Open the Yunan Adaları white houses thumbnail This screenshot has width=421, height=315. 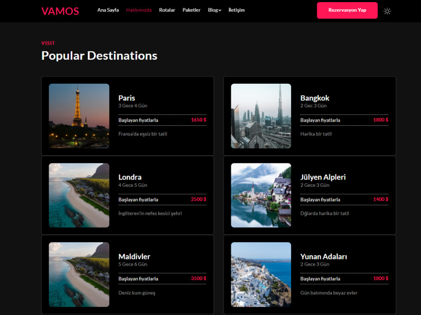[x=261, y=275]
